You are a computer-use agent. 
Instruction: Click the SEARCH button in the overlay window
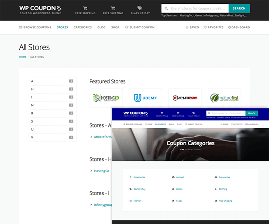tap(252, 113)
